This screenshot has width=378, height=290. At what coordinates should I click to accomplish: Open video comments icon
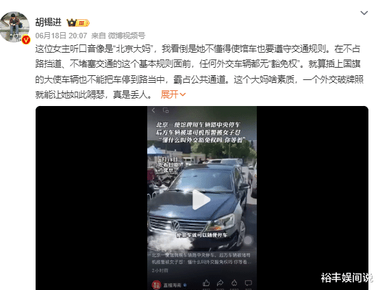248,282
